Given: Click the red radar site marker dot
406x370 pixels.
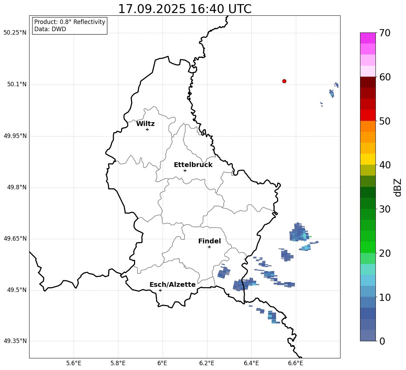Looking at the screenshot, I should [x=284, y=81].
